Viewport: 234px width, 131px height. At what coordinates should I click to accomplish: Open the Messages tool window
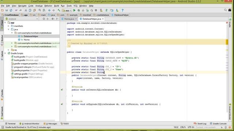50,124
